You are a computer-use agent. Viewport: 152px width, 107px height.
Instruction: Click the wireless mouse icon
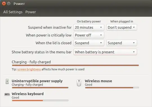79,83
